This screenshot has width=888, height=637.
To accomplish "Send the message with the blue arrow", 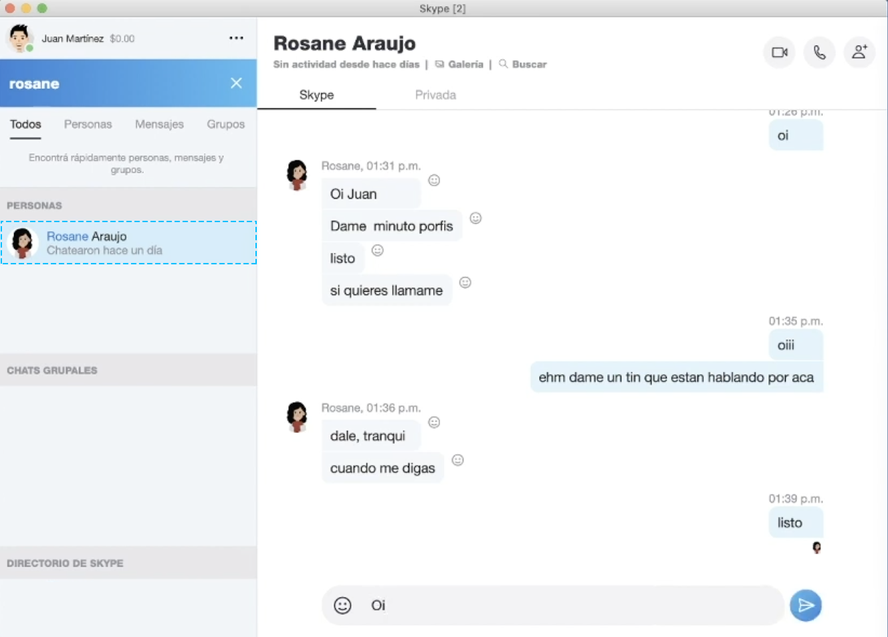I will coord(806,606).
